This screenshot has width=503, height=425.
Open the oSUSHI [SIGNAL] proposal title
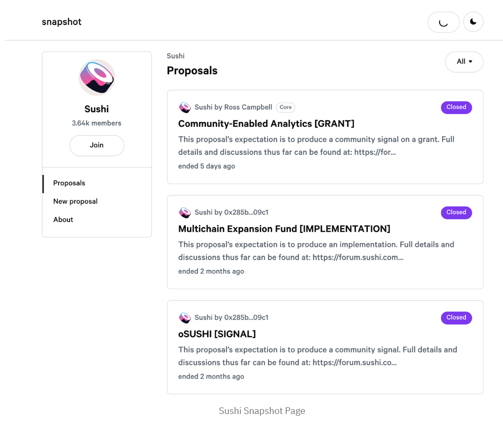217,334
